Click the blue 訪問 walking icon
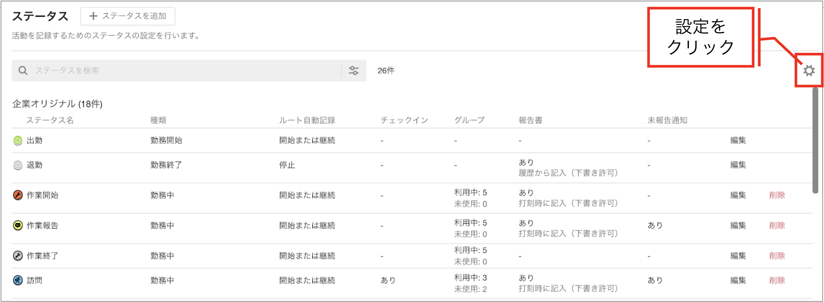 [18, 280]
